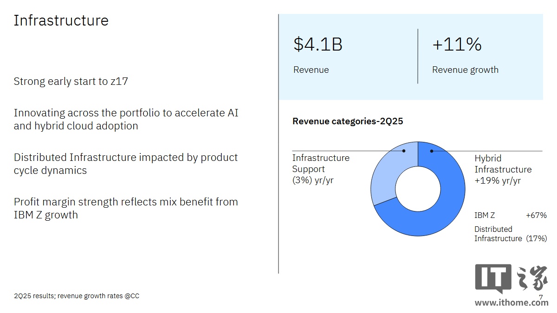This screenshot has width=557, height=313.
Task: Click the Hybrid Infrastructure +19% yr/yr label
Action: pyautogui.click(x=503, y=169)
